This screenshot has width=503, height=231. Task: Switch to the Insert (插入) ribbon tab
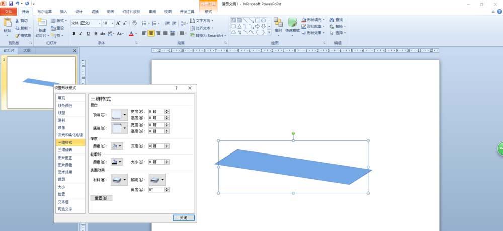pyautogui.click(x=64, y=12)
